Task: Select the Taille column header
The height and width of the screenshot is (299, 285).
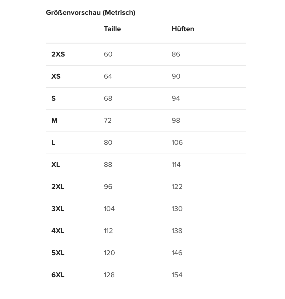Action: [x=112, y=29]
